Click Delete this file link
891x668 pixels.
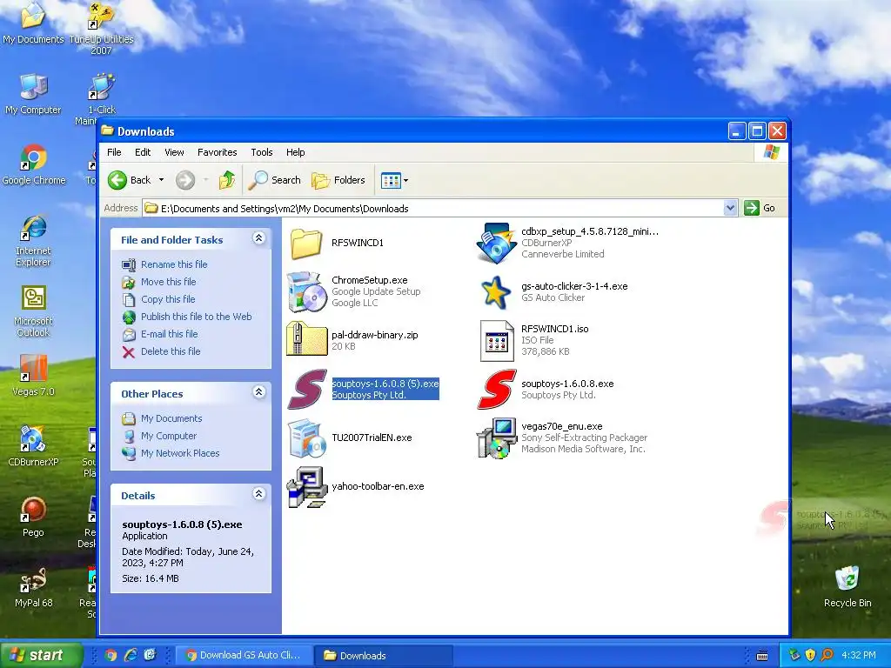click(171, 351)
